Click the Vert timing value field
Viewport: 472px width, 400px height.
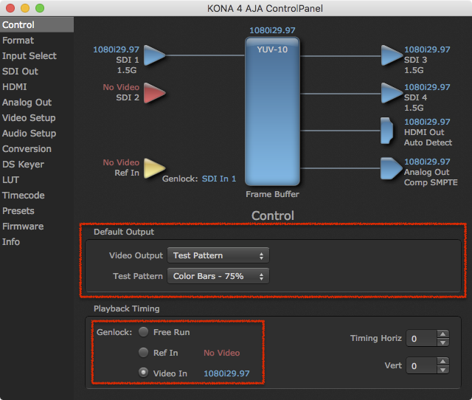coord(422,365)
